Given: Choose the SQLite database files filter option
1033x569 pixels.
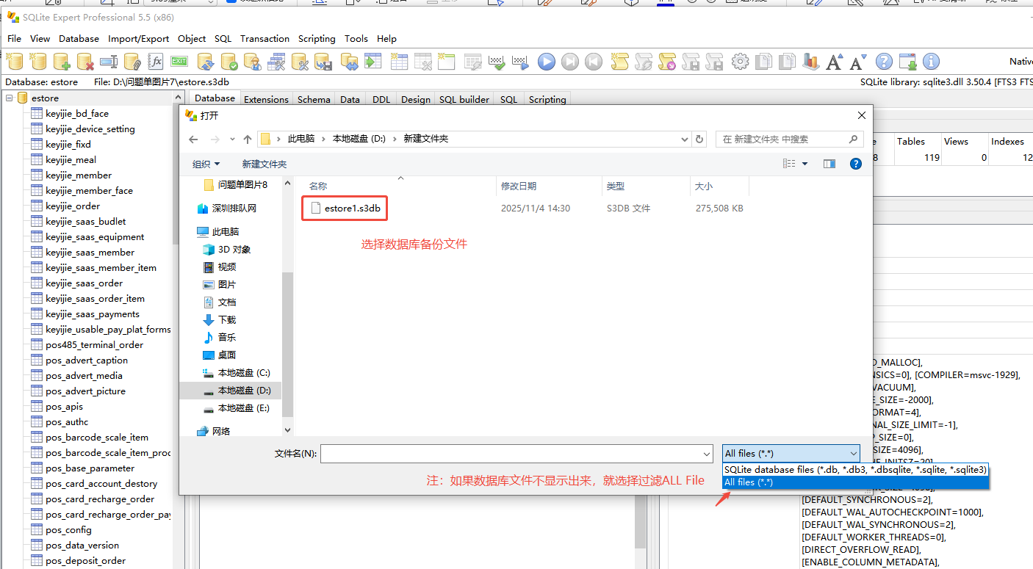Looking at the screenshot, I should pos(855,469).
